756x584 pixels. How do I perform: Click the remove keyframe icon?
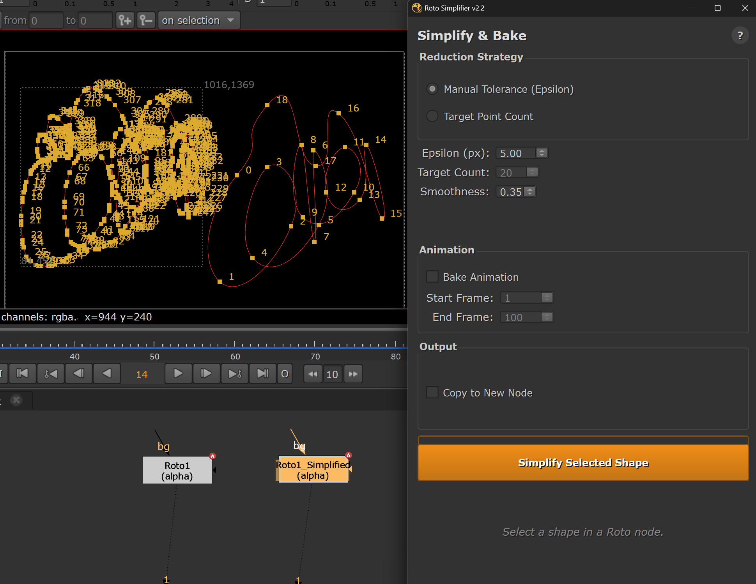click(x=146, y=20)
